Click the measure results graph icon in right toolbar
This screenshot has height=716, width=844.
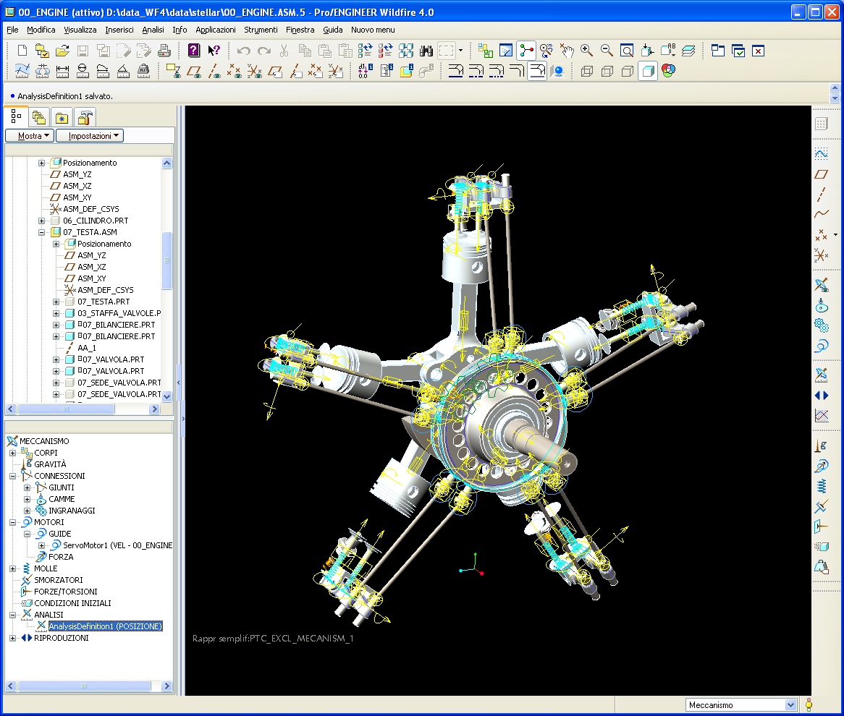click(x=822, y=415)
